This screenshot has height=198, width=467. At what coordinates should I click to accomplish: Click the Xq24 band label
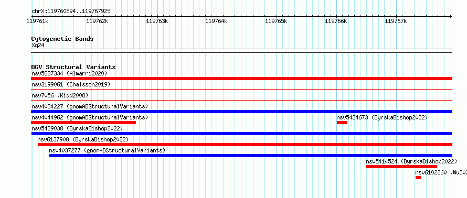pyautogui.click(x=38, y=45)
